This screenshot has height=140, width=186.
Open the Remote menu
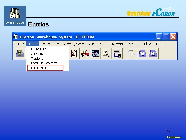point(133,44)
